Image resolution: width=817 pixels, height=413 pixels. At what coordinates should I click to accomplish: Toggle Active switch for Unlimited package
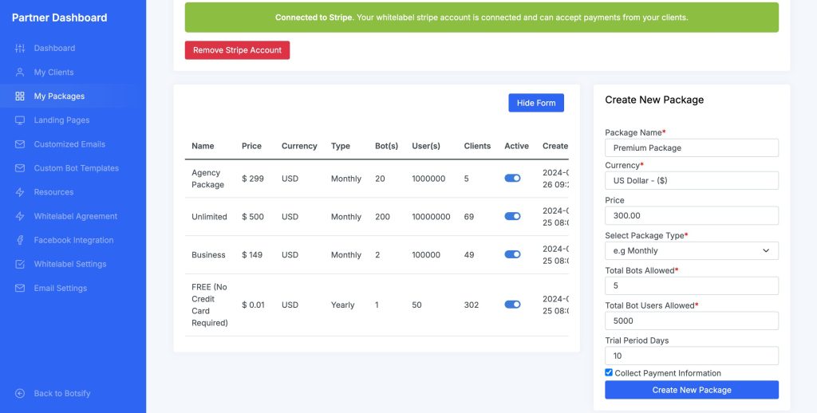click(512, 216)
